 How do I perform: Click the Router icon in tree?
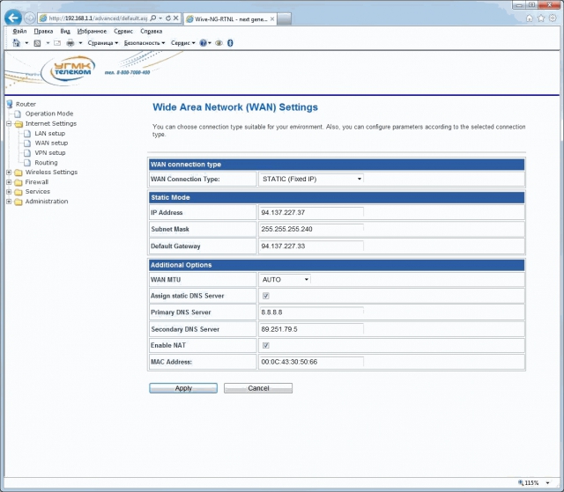click(x=10, y=104)
